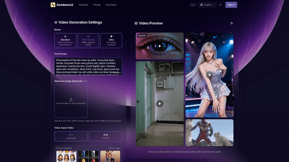Click the upload arrow icon

click(71, 100)
